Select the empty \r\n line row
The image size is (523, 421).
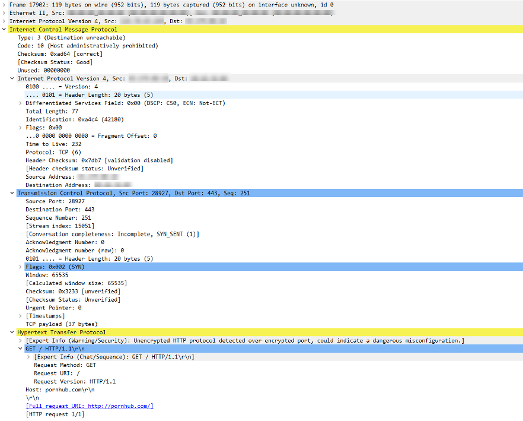(33, 398)
